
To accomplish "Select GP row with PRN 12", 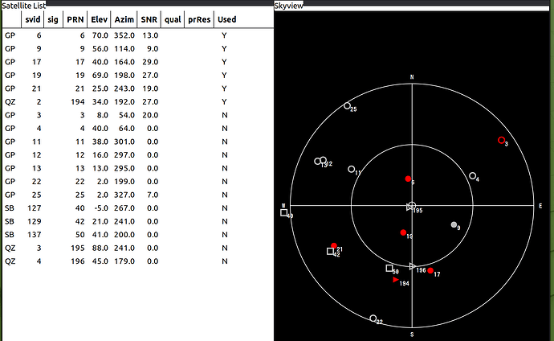I will coord(138,155).
